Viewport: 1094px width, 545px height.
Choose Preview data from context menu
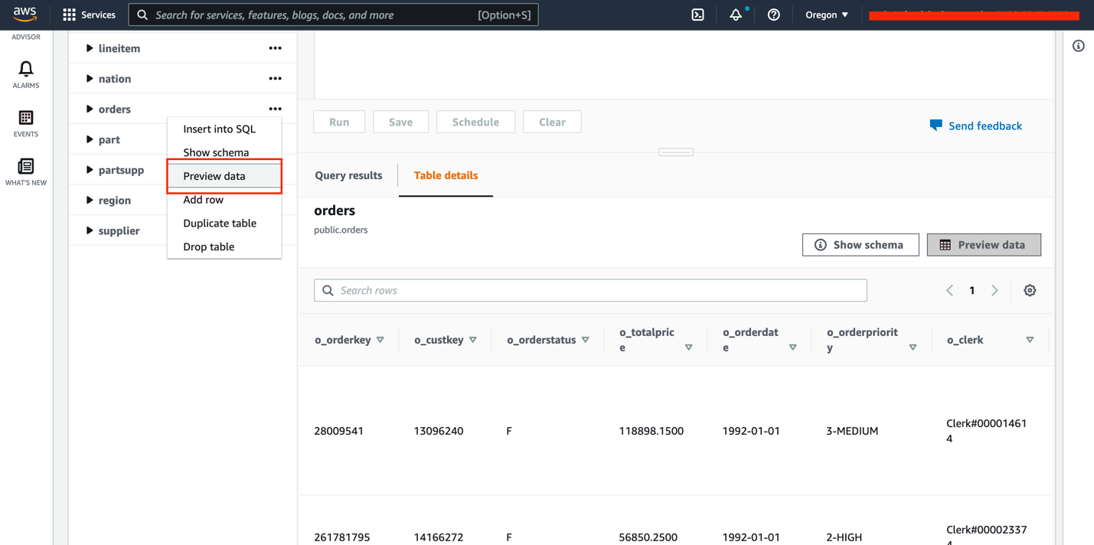[214, 176]
